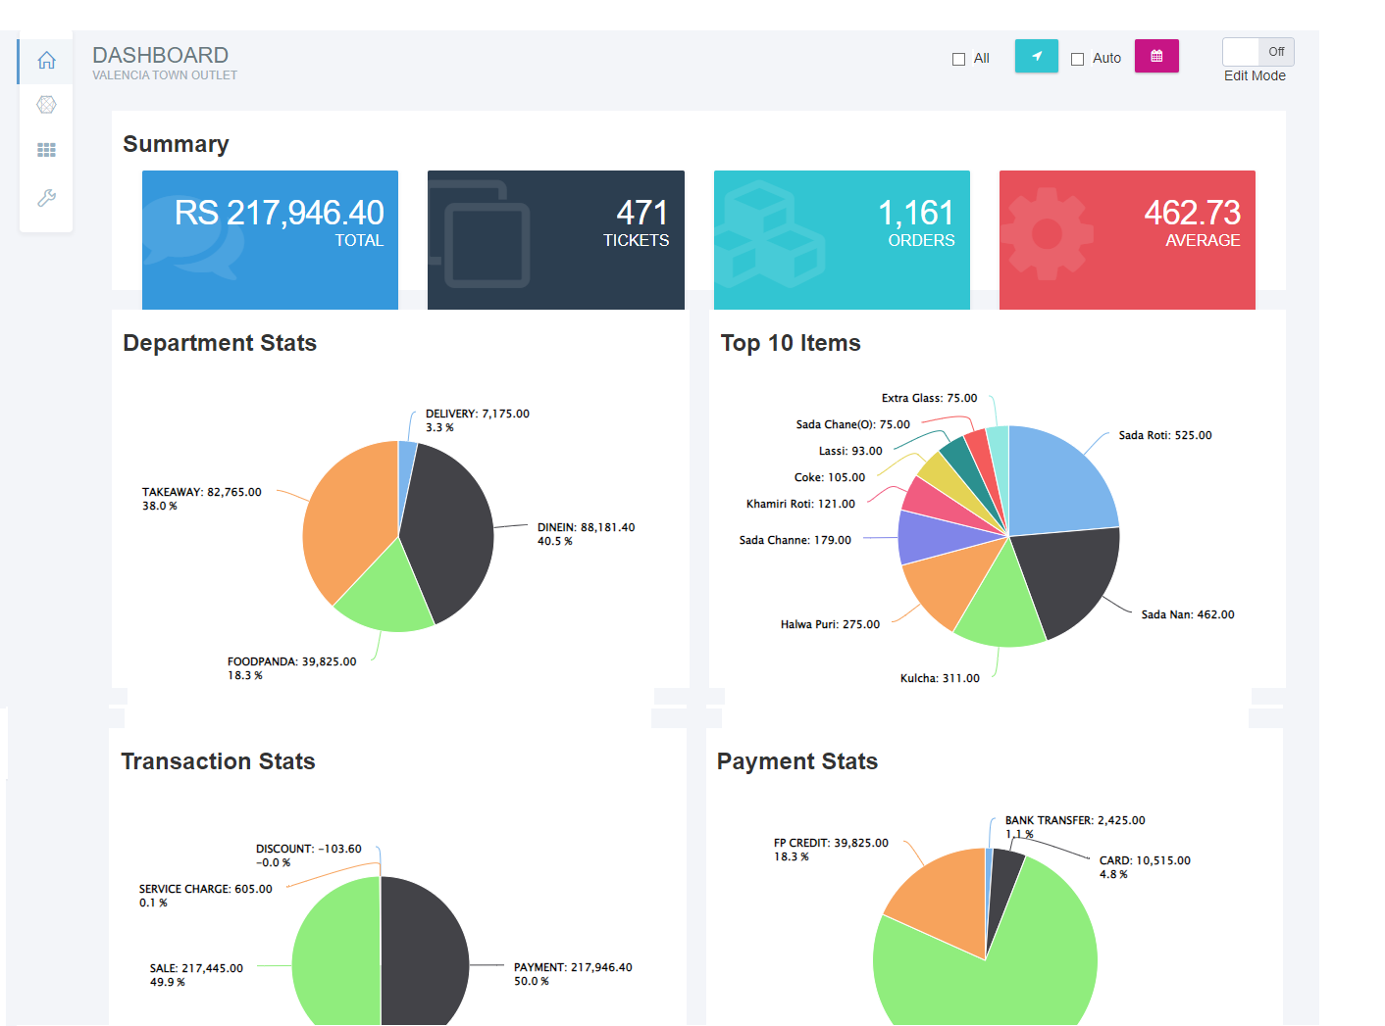This screenshot has height=1026, width=1385.
Task: Select the green FOODPANDA department slice
Action: tap(387, 593)
